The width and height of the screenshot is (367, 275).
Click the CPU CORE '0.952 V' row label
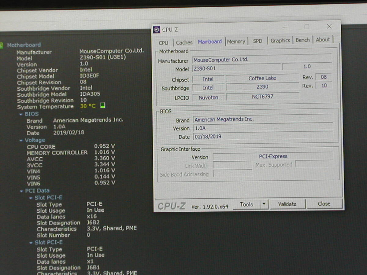(41, 147)
